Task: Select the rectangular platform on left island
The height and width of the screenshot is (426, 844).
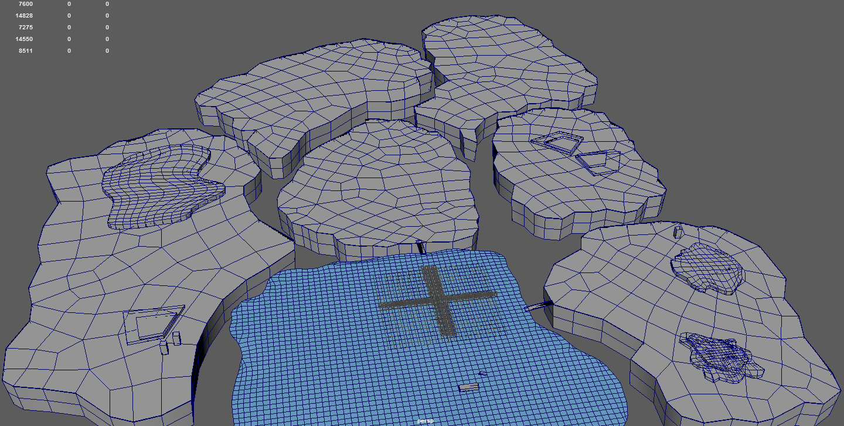Action: (x=152, y=325)
